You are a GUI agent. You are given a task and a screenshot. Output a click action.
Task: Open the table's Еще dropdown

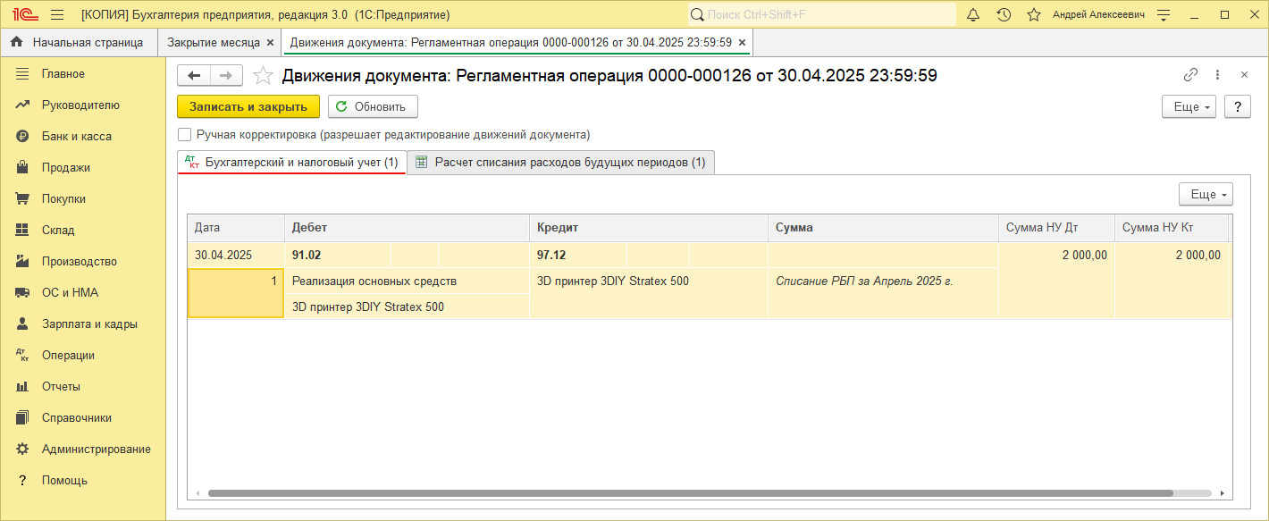(x=1206, y=194)
